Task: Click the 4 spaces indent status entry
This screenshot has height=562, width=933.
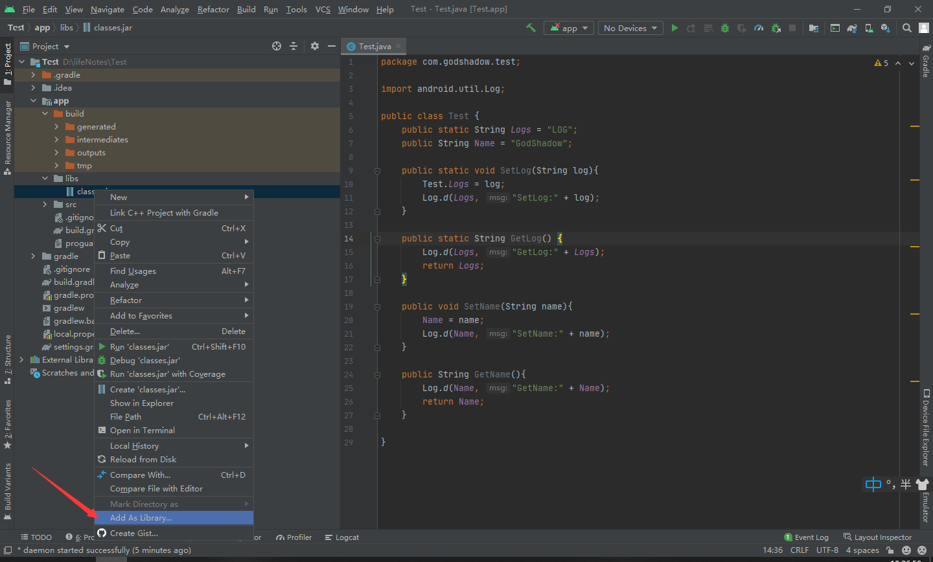Action: tap(862, 550)
